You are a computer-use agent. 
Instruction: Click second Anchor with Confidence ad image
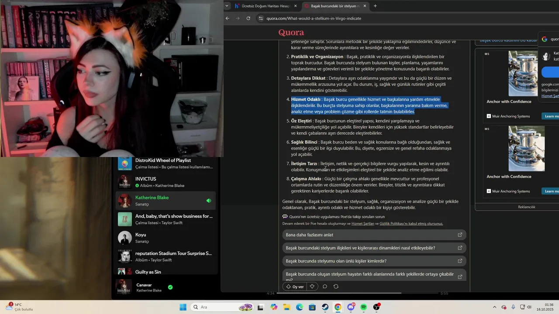527,148
